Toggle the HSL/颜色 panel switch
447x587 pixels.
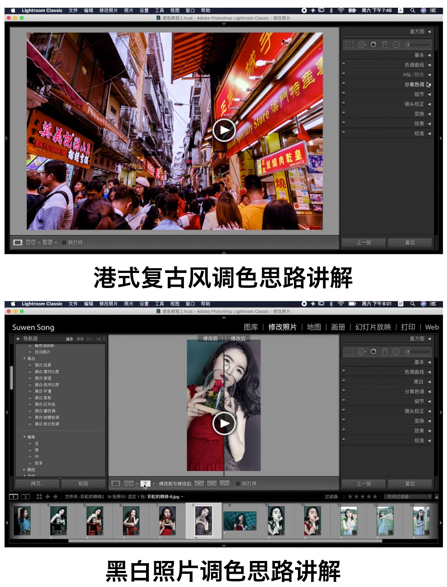pyautogui.click(x=344, y=73)
